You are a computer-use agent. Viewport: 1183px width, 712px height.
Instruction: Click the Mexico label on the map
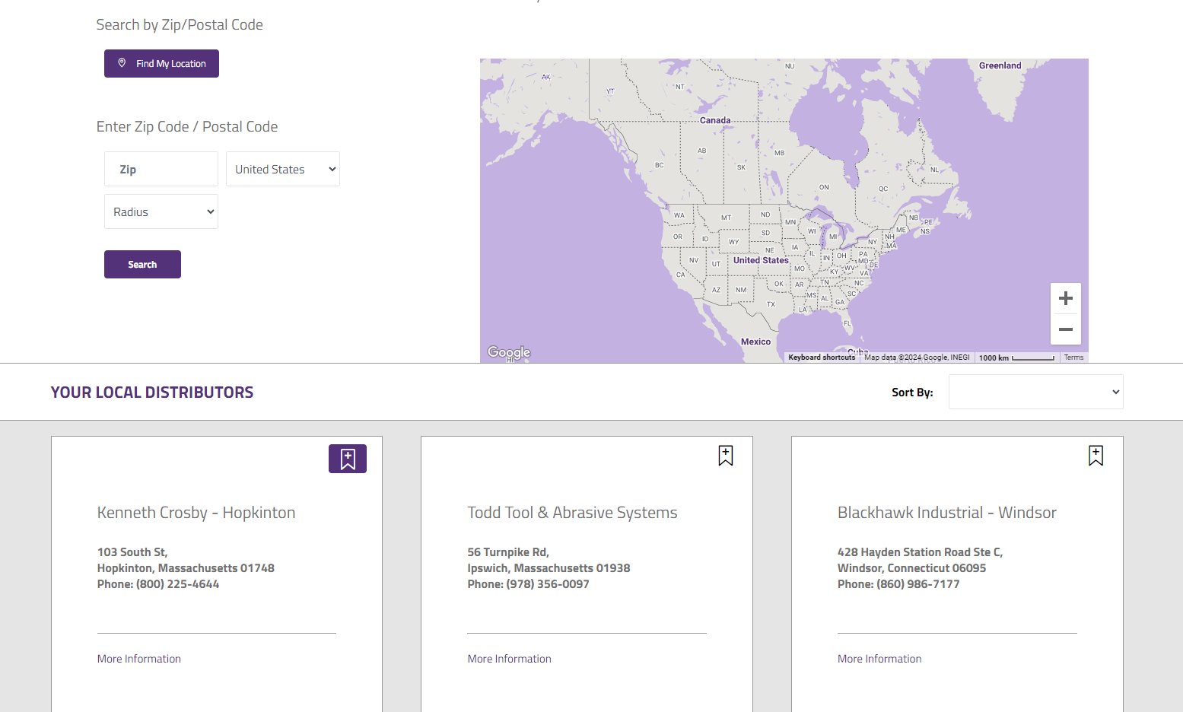[755, 342]
